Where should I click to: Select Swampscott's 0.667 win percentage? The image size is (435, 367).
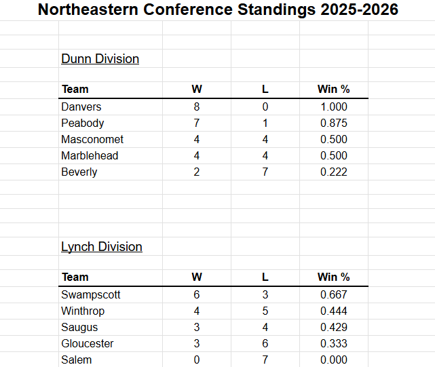coord(333,295)
